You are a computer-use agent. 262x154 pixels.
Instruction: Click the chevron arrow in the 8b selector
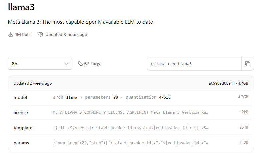[66, 64]
